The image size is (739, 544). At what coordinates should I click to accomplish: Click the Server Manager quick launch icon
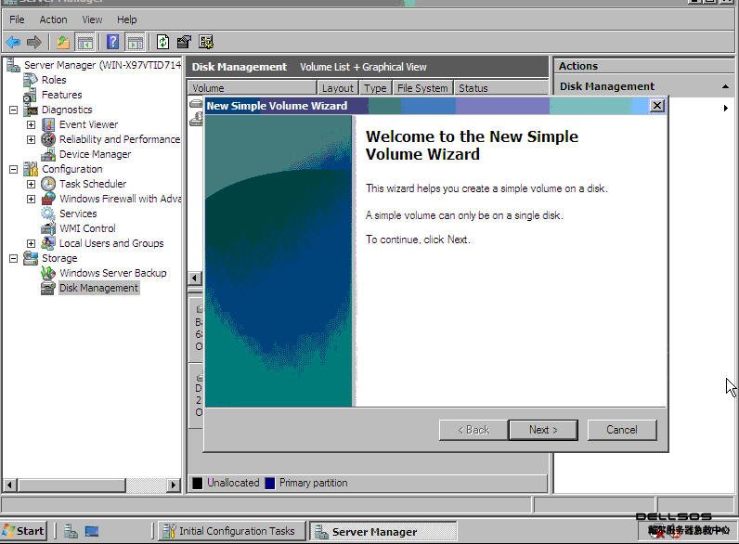point(71,531)
